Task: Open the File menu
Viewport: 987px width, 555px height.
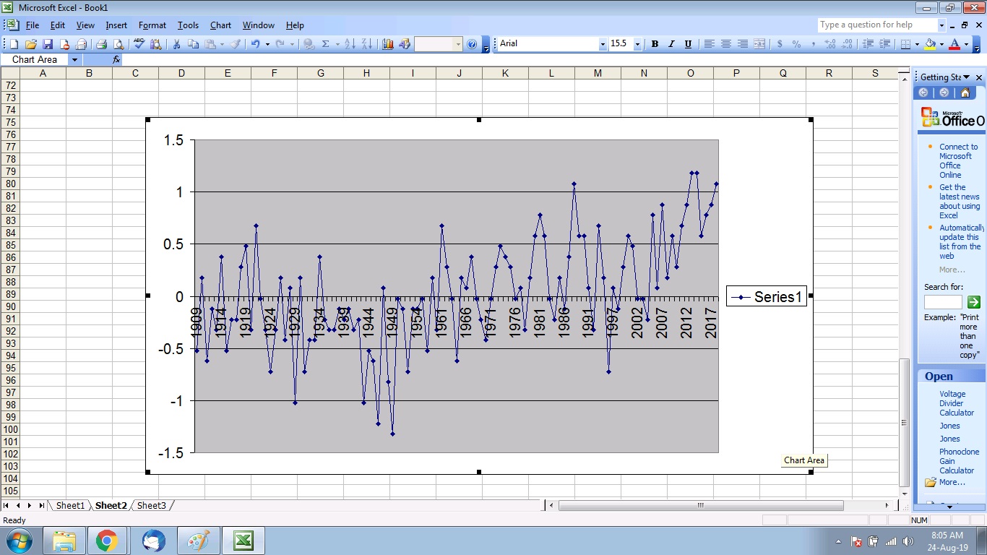Action: (33, 25)
